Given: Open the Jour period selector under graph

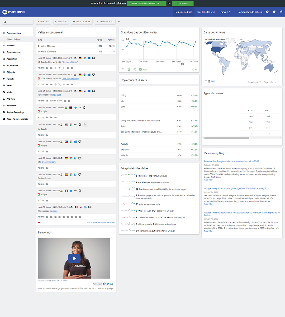Looking at the screenshot, I should pos(143,70).
